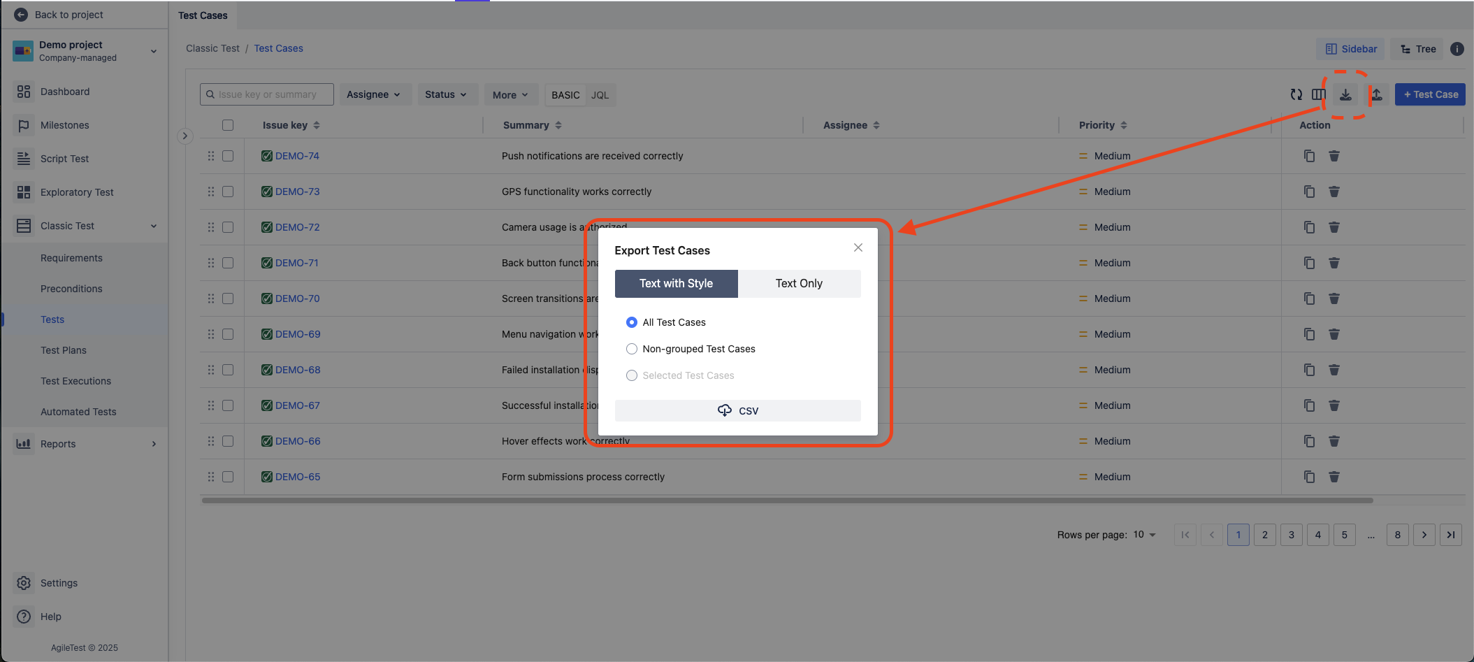The image size is (1474, 662).
Task: Select the All Test Cases radio option
Action: (x=632, y=322)
